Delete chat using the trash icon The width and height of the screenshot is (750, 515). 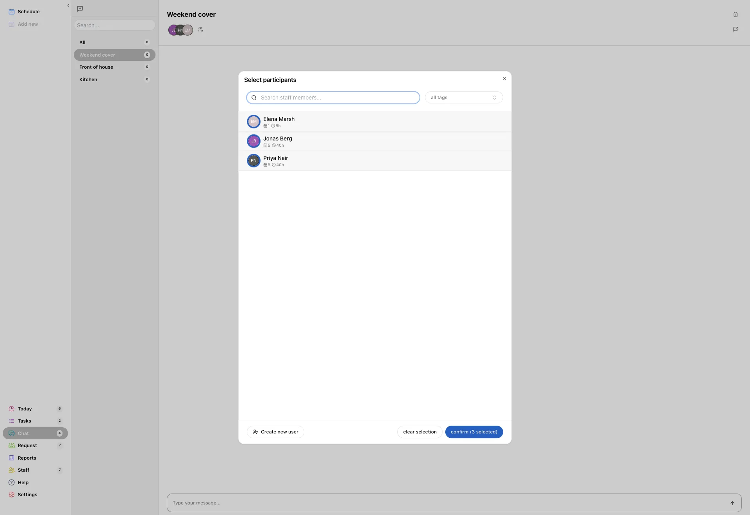tap(736, 14)
